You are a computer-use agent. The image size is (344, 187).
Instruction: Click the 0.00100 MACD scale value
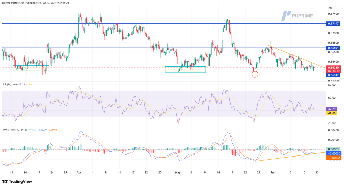point(333,140)
